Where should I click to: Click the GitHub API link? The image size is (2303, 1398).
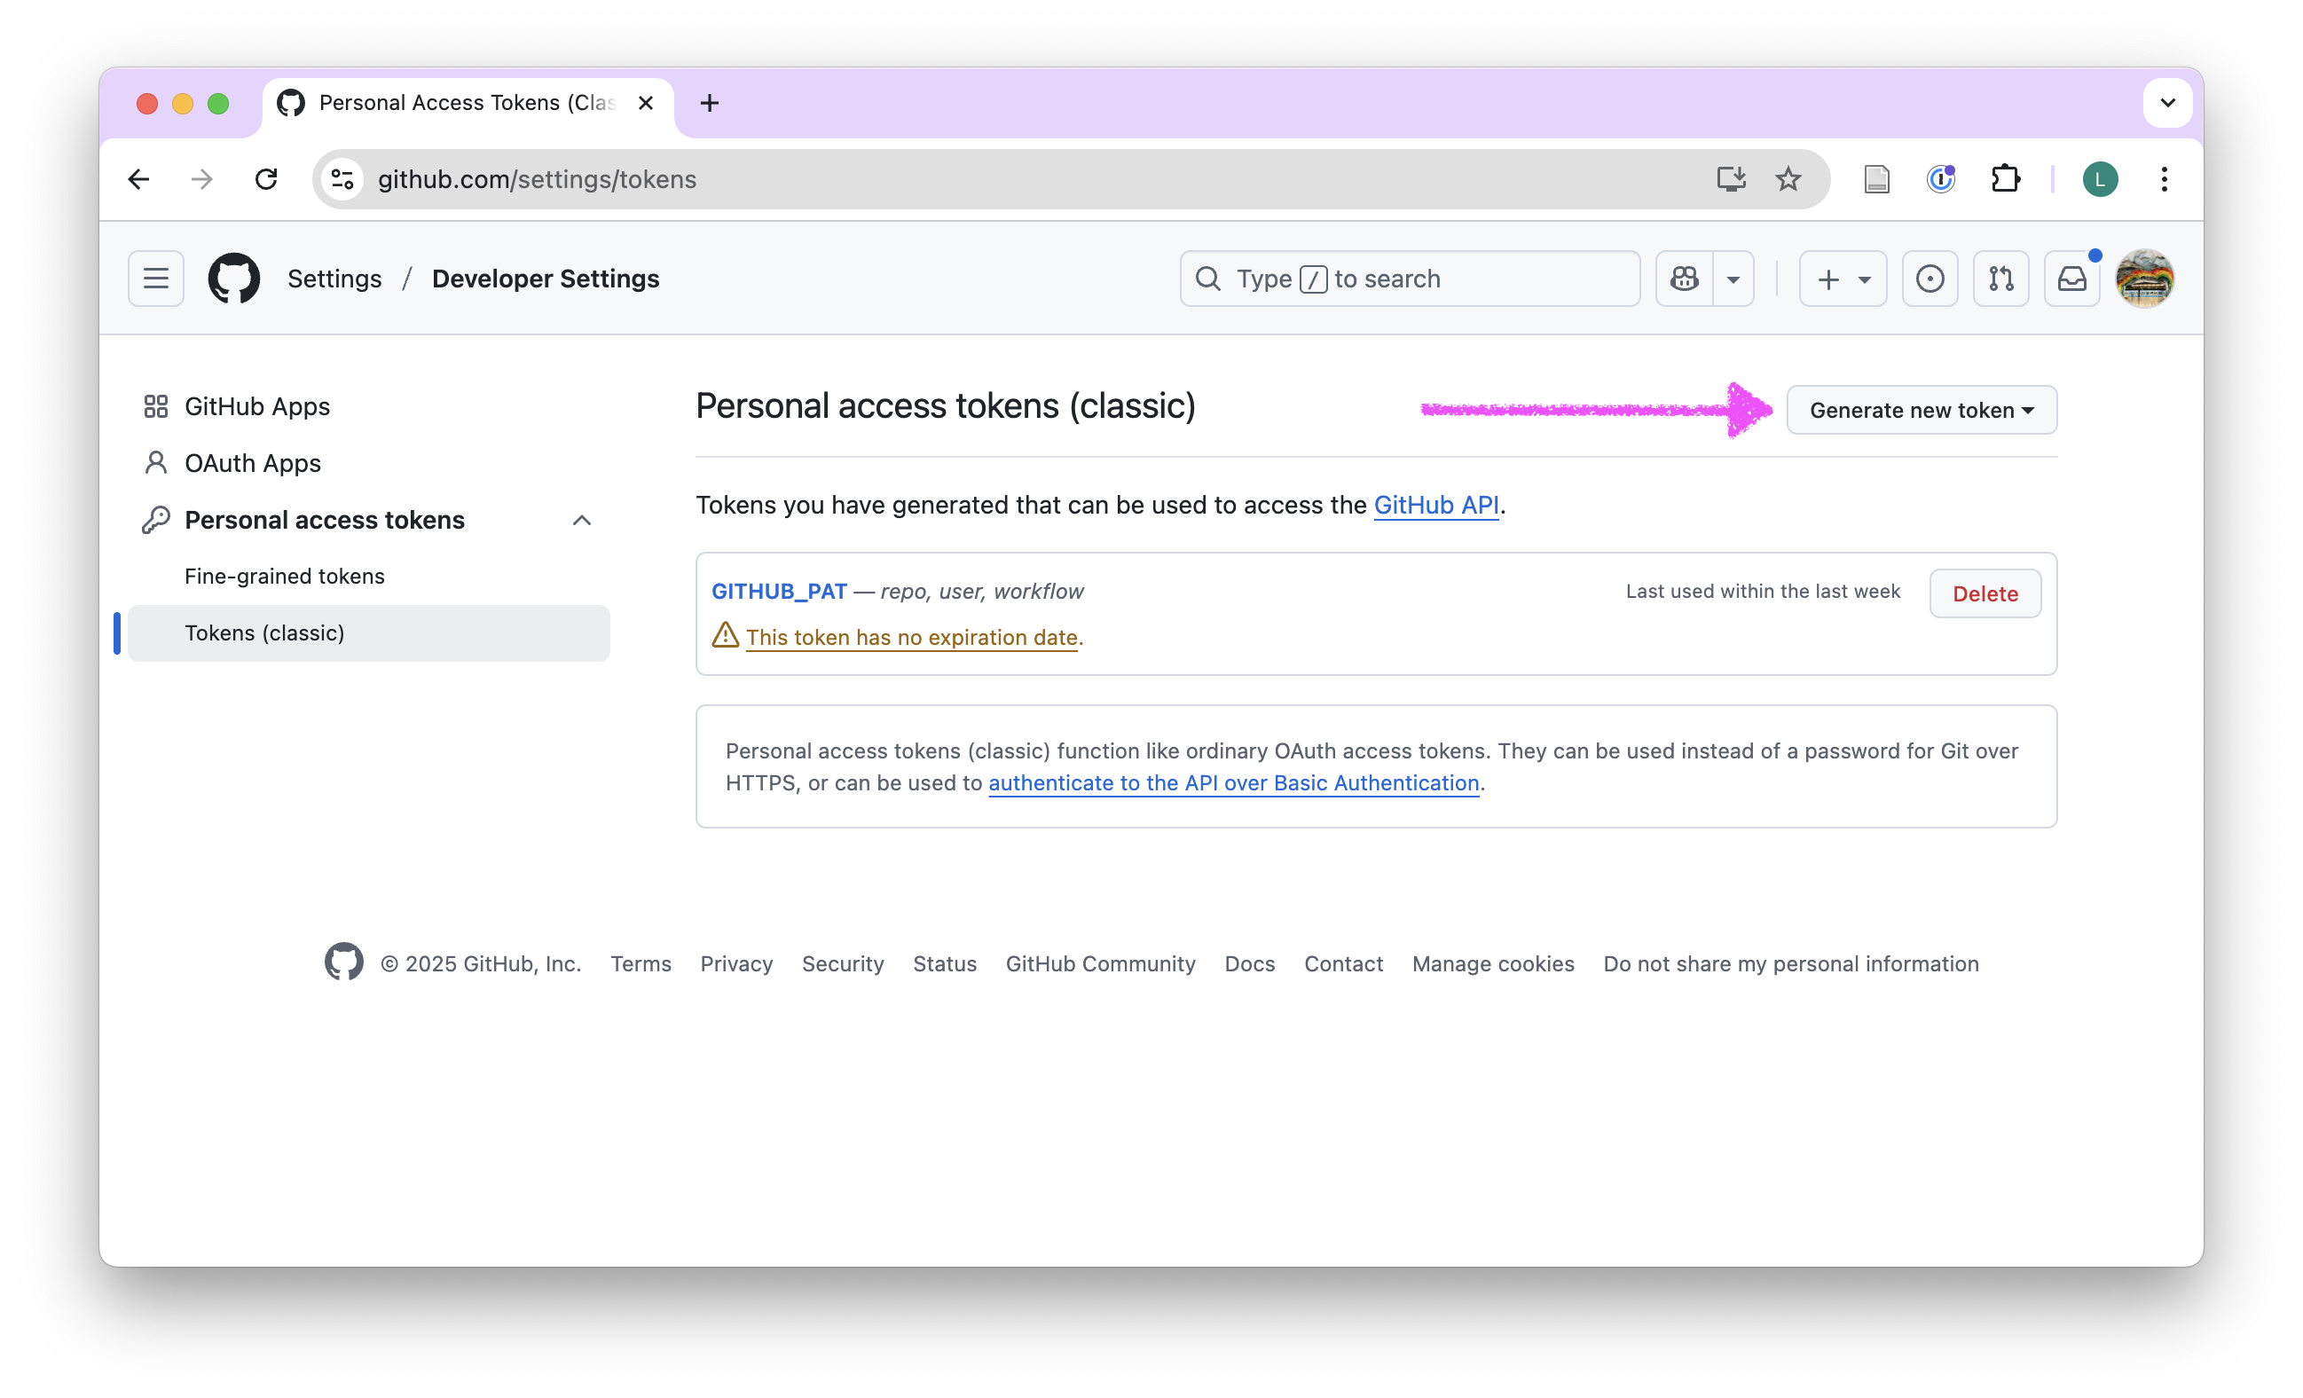coord(1435,506)
